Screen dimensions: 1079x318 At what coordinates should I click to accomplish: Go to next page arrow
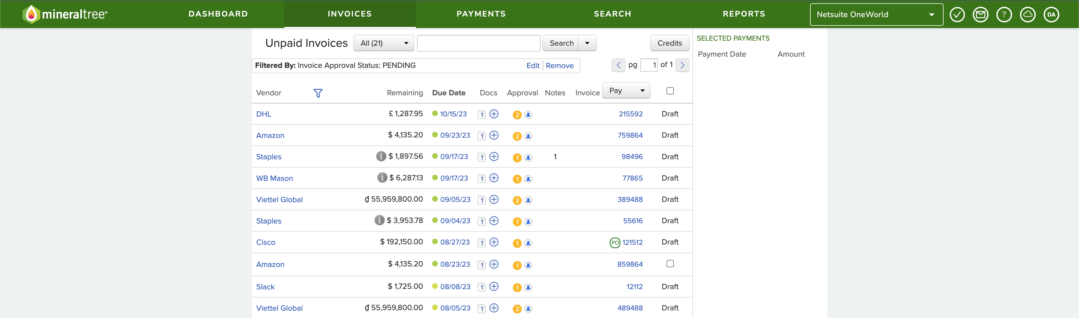(682, 65)
